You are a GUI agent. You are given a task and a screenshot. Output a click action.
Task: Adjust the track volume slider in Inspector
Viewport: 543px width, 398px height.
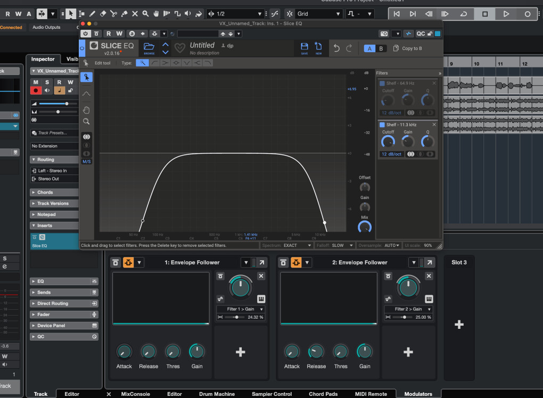(58, 103)
